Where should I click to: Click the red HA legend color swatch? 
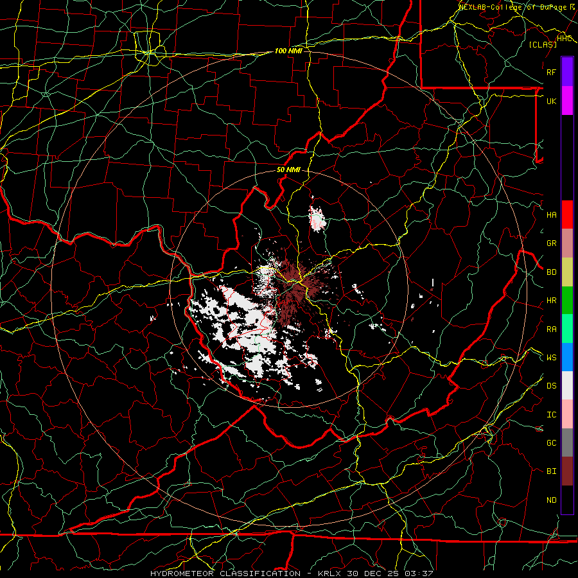click(567, 215)
